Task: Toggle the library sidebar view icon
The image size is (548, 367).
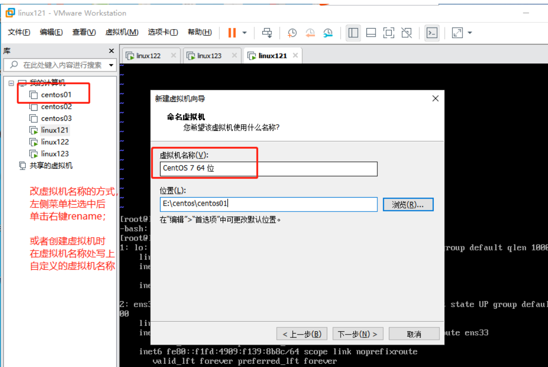Action: 353,33
